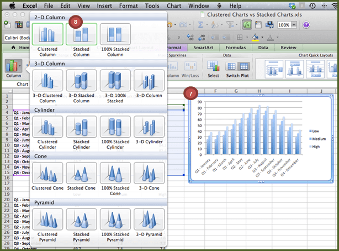Image resolution: width=339 pixels, height=251 pixels.
Task: Apply the Clustered Pyramid chart
Action: [x=47, y=219]
